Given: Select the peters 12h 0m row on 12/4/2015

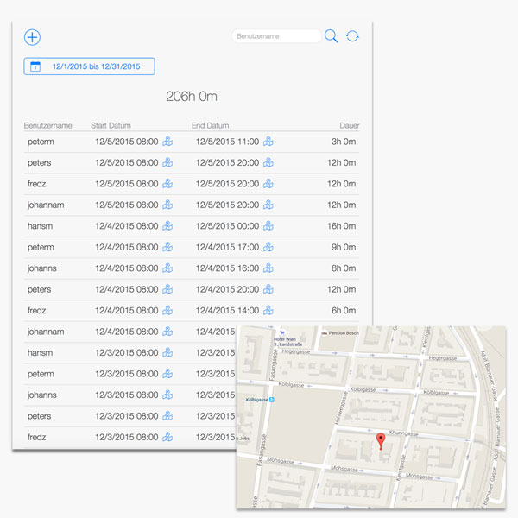Looking at the screenshot, I should tap(190, 289).
